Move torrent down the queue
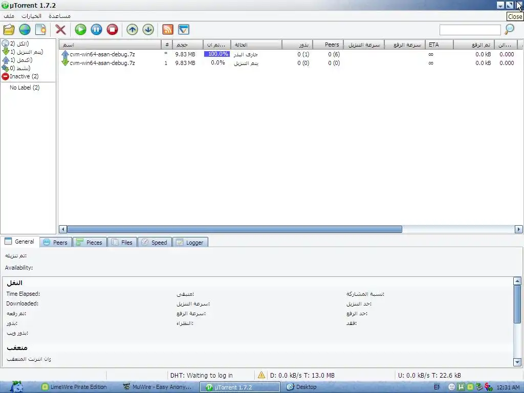This screenshot has width=524, height=393. pyautogui.click(x=148, y=30)
